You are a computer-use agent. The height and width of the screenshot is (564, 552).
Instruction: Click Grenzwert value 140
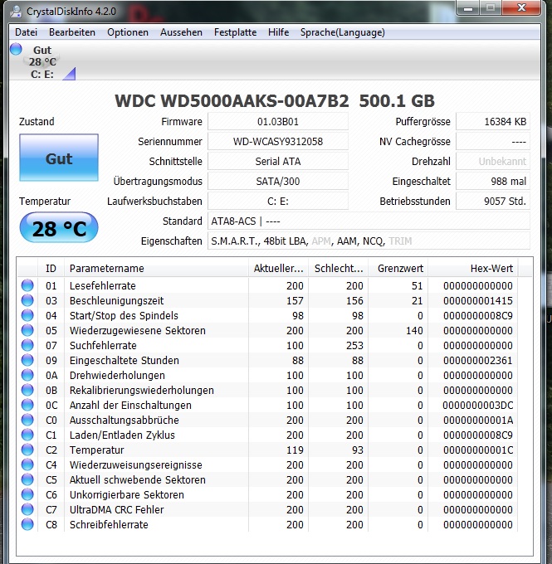pos(414,331)
